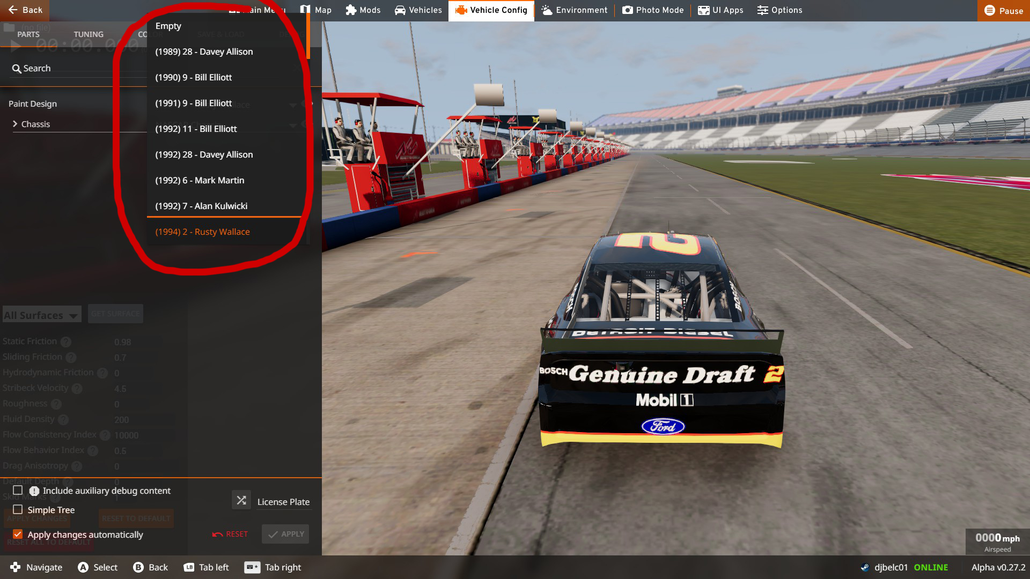
Task: Choose (1989) 28 - Davey Allison
Action: pos(227,51)
